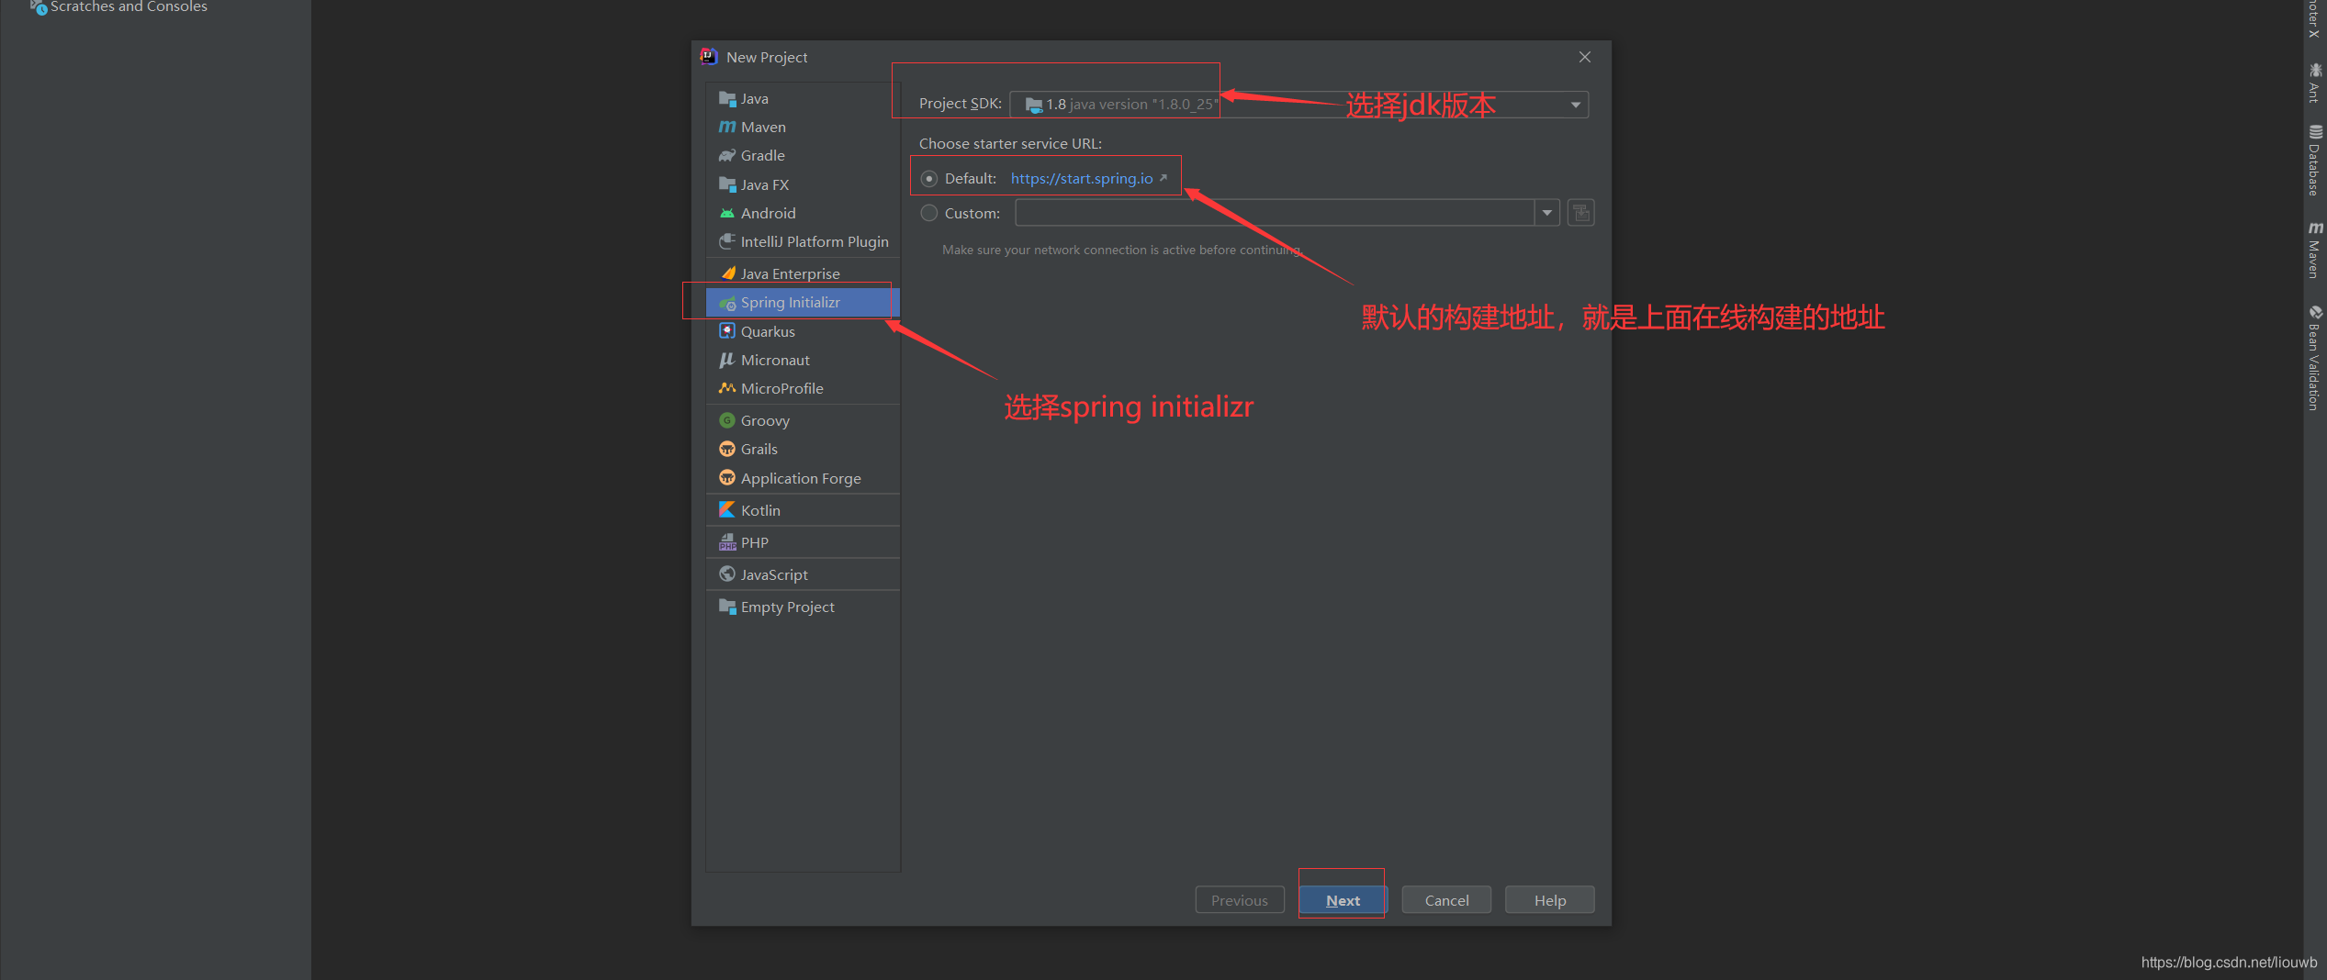Select the Java FX folder icon
The image size is (2327, 980).
pyautogui.click(x=727, y=184)
